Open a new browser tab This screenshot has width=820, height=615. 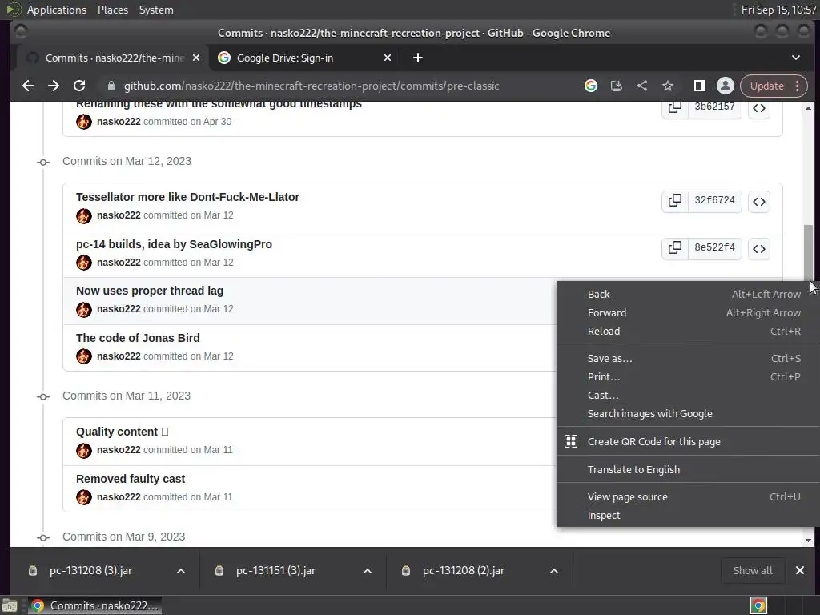pyautogui.click(x=418, y=58)
